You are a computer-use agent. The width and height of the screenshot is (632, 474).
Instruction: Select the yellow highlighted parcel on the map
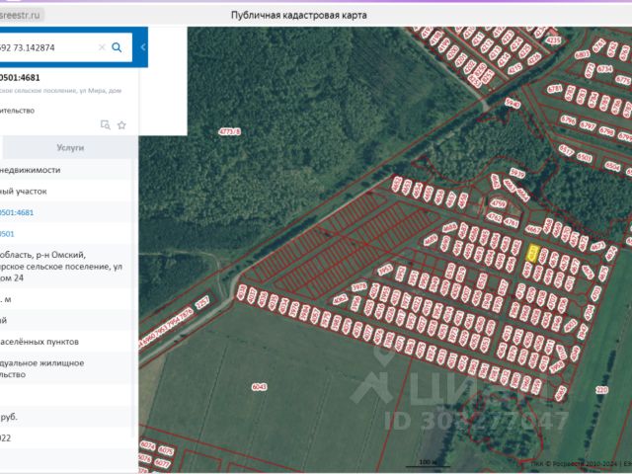(x=533, y=254)
